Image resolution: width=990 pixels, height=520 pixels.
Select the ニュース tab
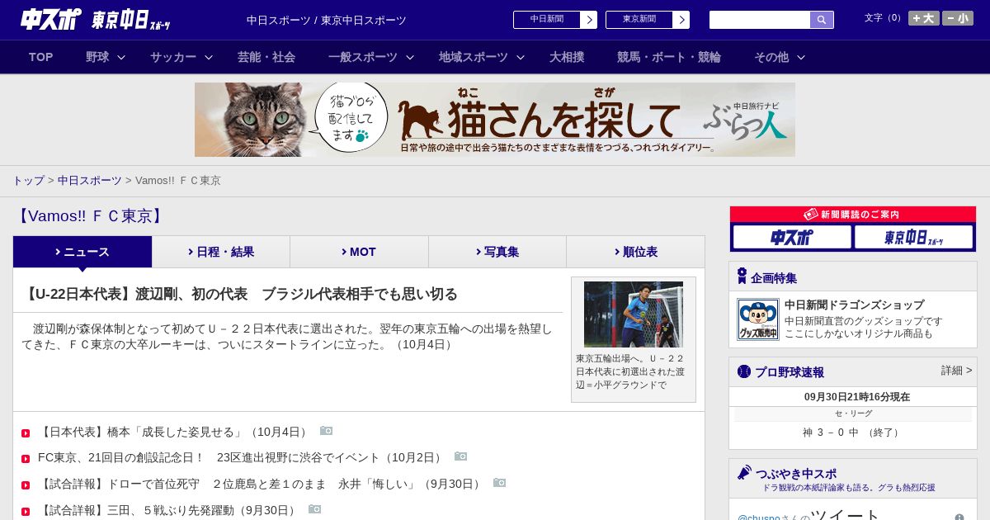(x=82, y=252)
